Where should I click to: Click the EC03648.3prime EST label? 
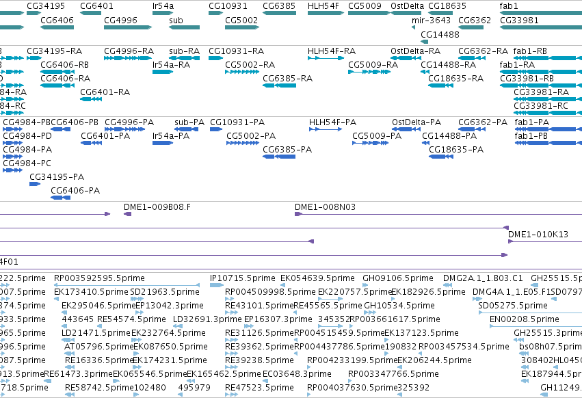[x=297, y=374]
